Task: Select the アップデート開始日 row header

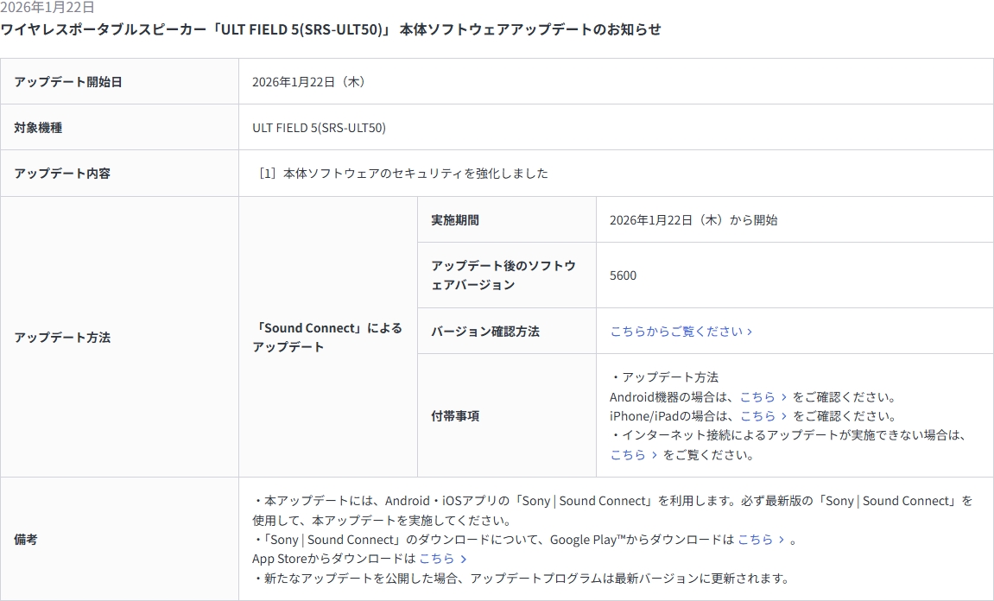Action: (x=68, y=82)
